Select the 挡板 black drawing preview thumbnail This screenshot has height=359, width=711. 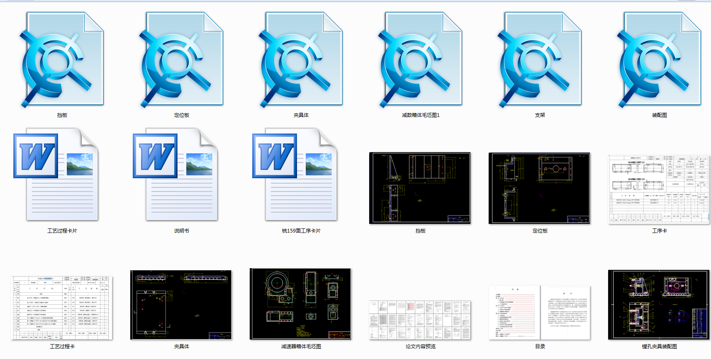click(420, 188)
